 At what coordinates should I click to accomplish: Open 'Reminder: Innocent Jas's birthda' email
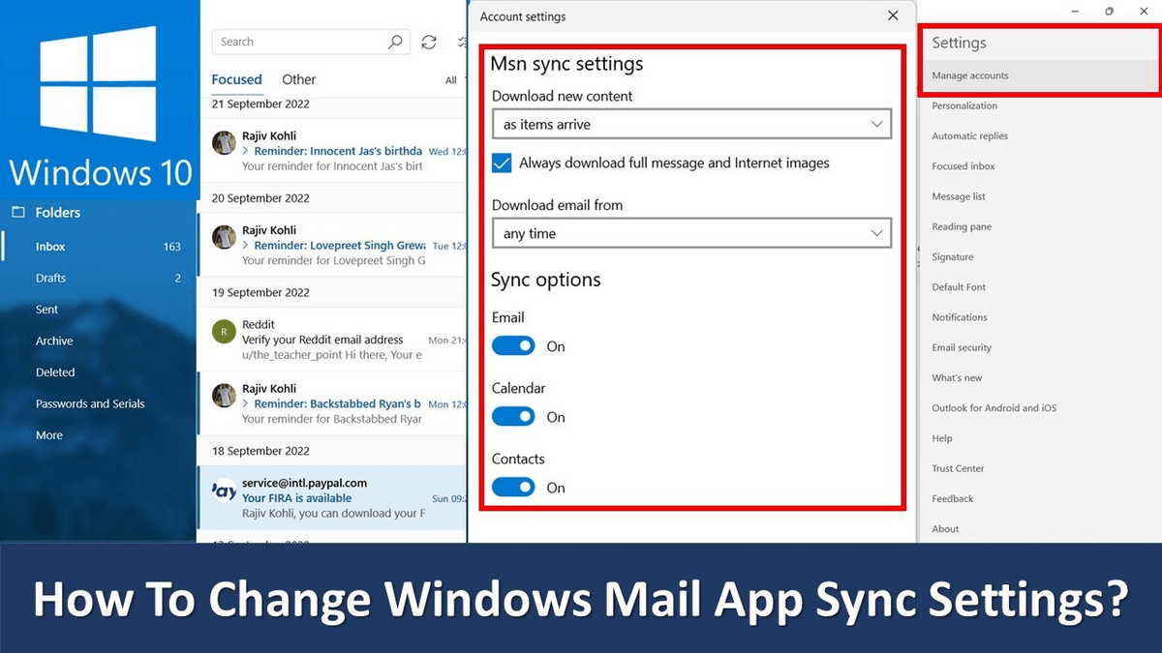[332, 151]
